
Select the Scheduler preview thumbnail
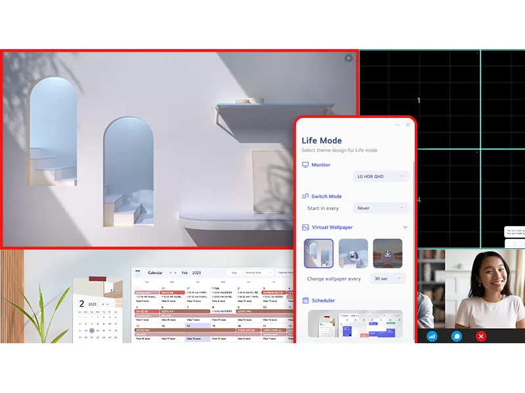click(355, 324)
